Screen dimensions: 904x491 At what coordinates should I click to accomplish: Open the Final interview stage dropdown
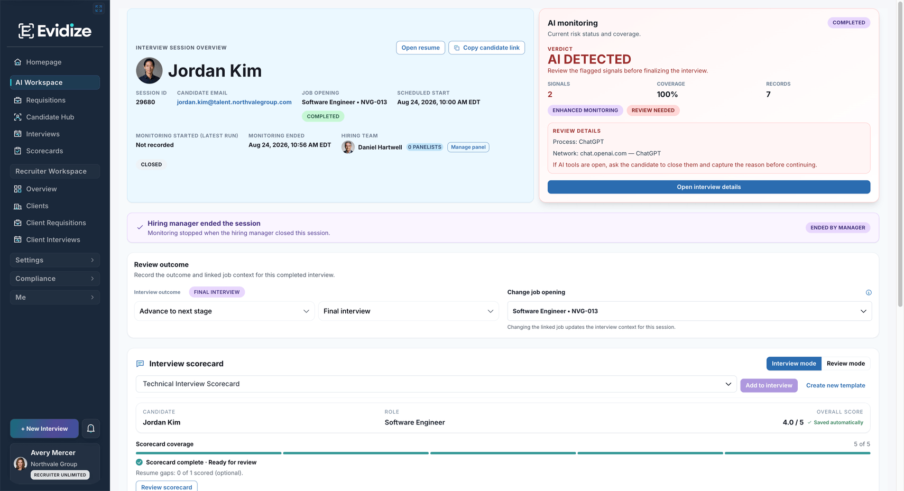(x=409, y=311)
